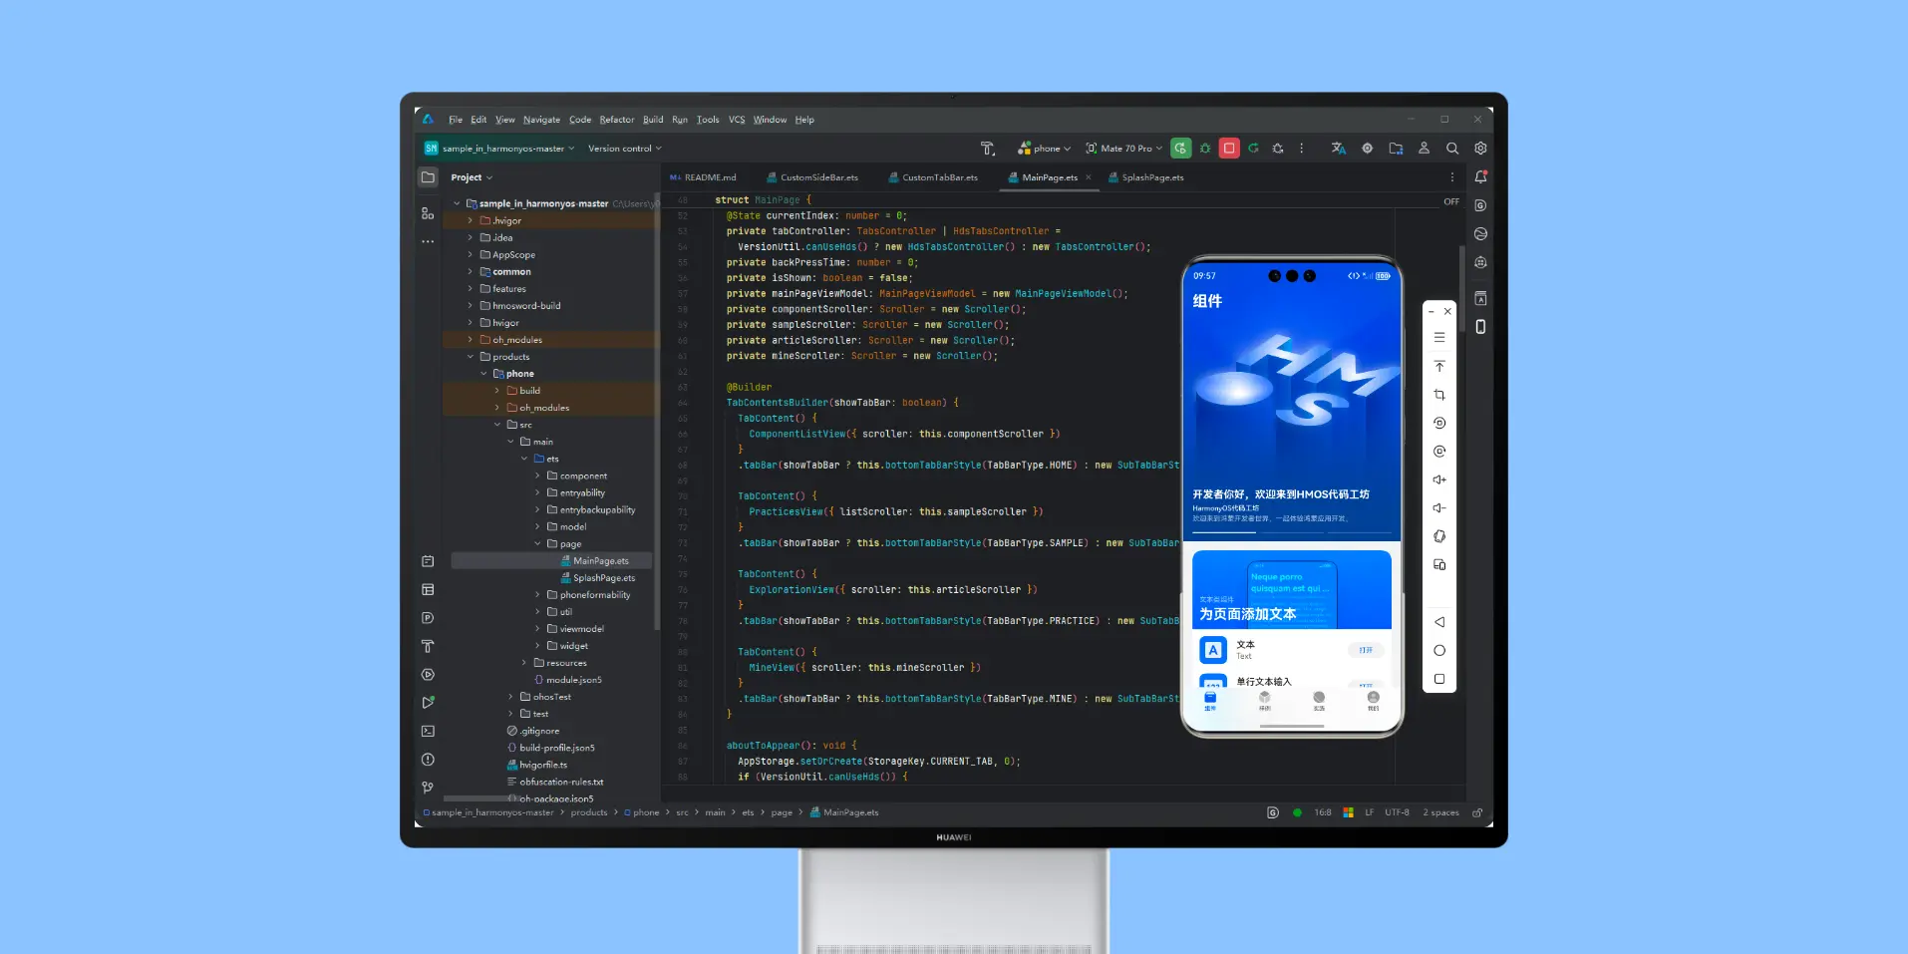
Task: Rotate emulator left
Action: [x=1439, y=423]
